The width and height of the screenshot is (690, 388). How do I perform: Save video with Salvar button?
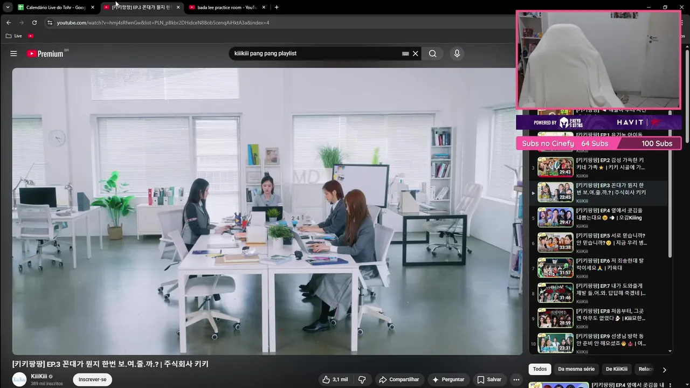(x=489, y=379)
